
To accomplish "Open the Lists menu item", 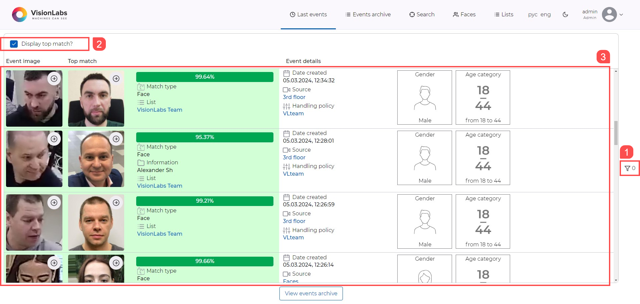I will click(504, 15).
